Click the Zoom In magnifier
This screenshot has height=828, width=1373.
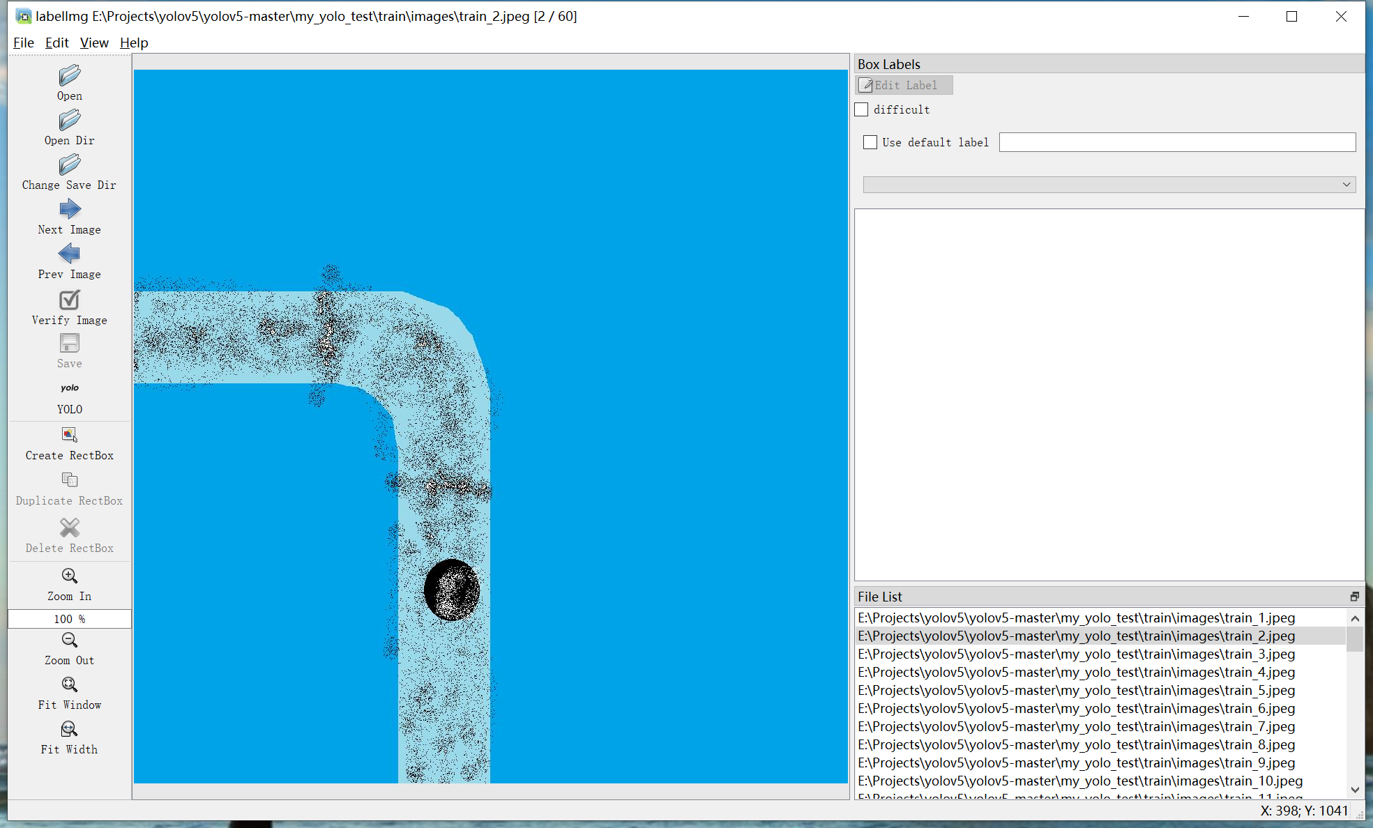click(x=70, y=576)
